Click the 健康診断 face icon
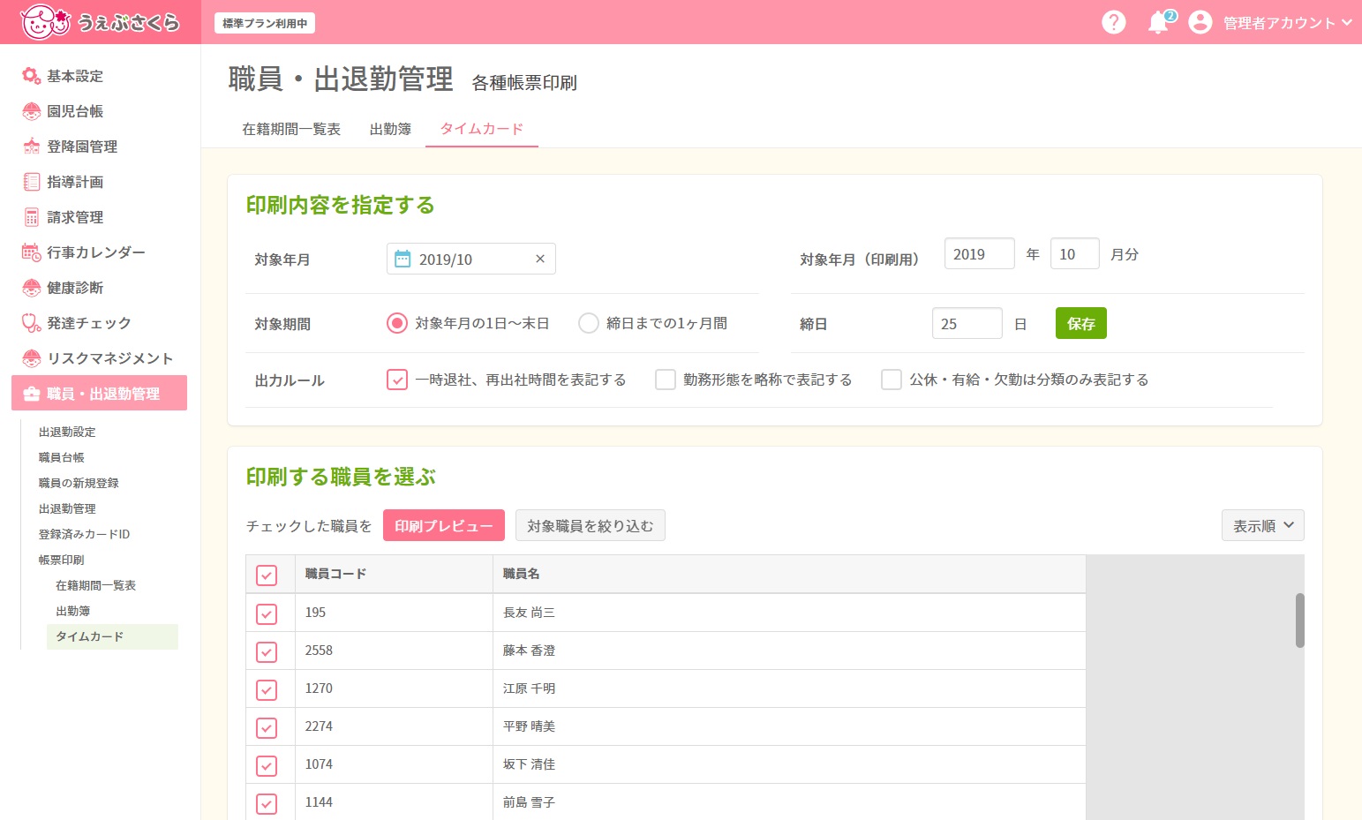 [x=31, y=288]
